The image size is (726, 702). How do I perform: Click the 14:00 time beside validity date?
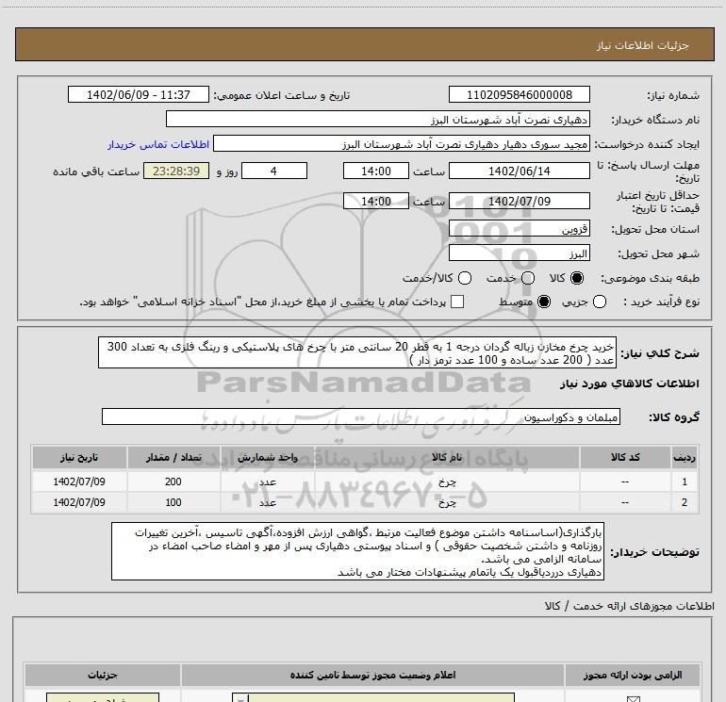[x=376, y=201]
